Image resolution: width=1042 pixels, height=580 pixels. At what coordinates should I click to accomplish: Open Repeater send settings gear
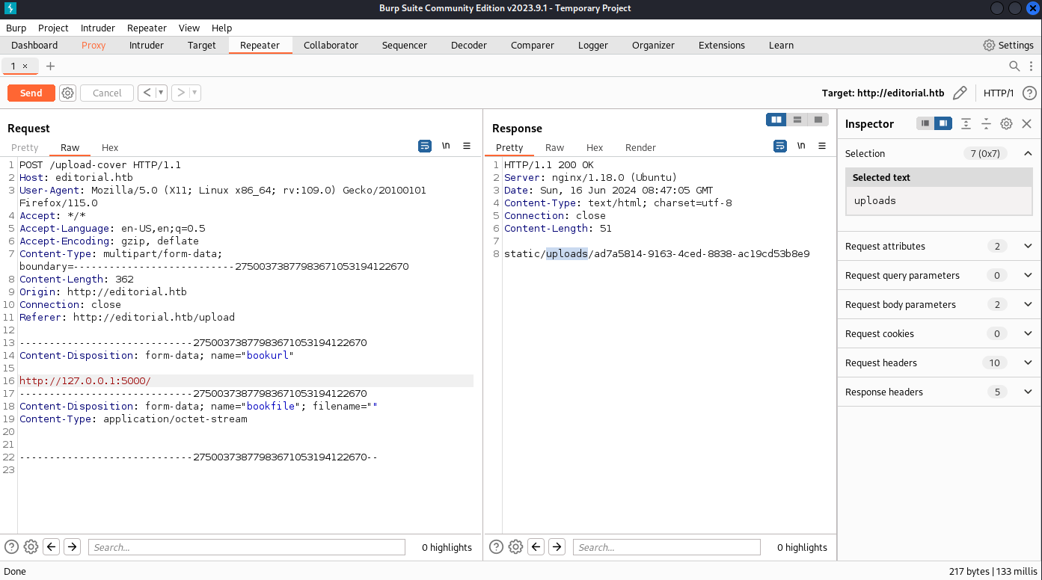(x=68, y=93)
